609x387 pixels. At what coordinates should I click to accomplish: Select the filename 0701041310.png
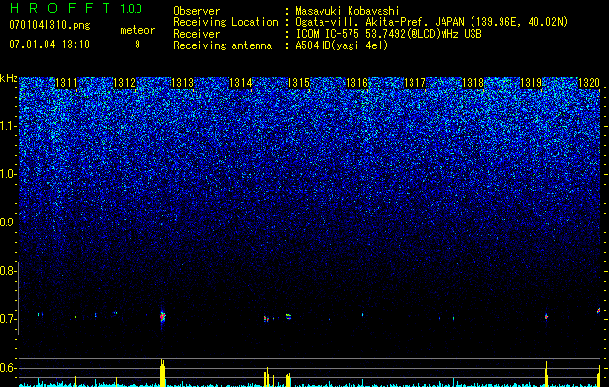[x=49, y=26]
